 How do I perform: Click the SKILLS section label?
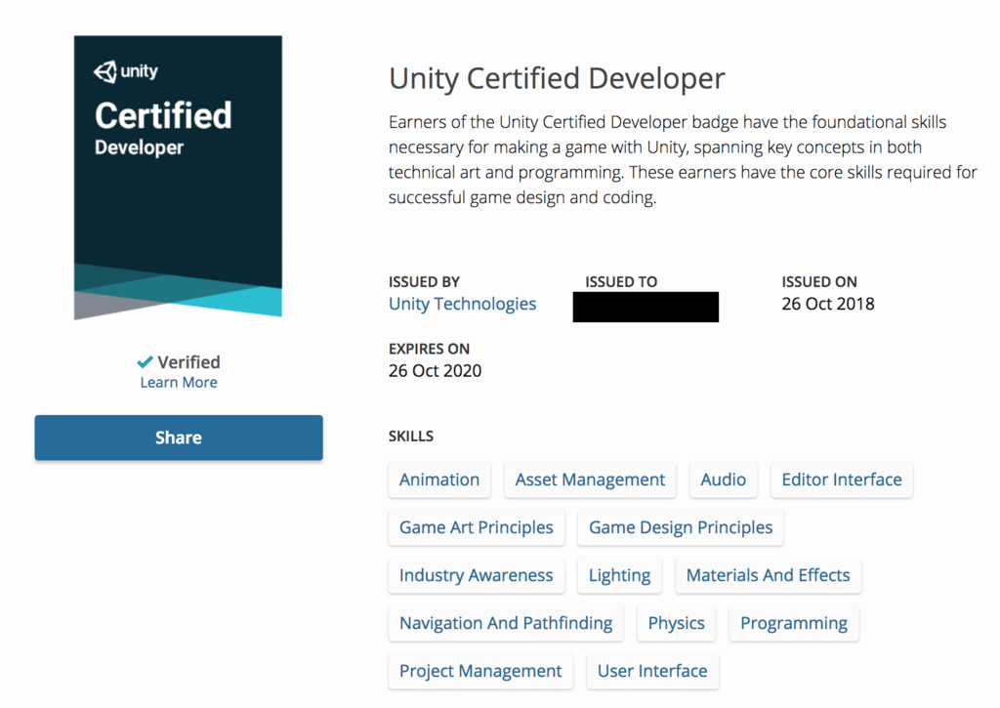click(411, 437)
